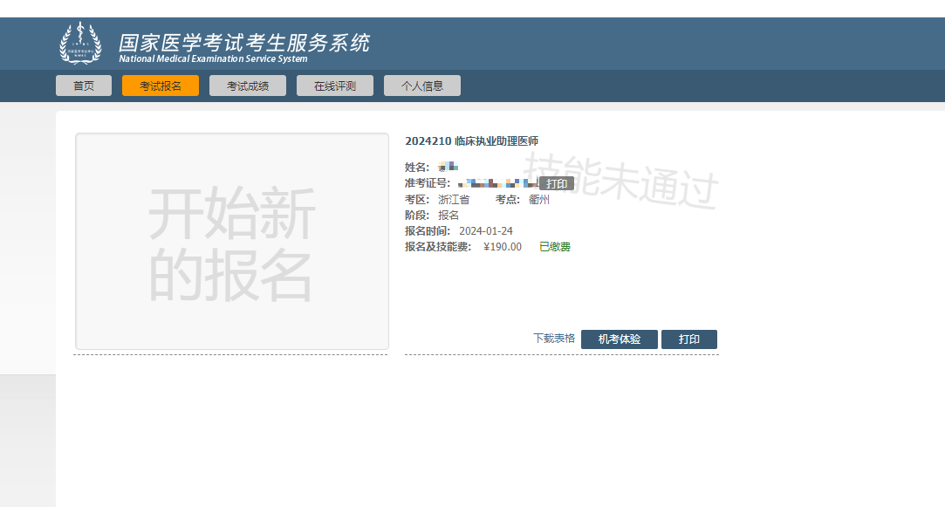
Task: Click the National Medical Examination Service System subtitle
Action: click(x=213, y=59)
